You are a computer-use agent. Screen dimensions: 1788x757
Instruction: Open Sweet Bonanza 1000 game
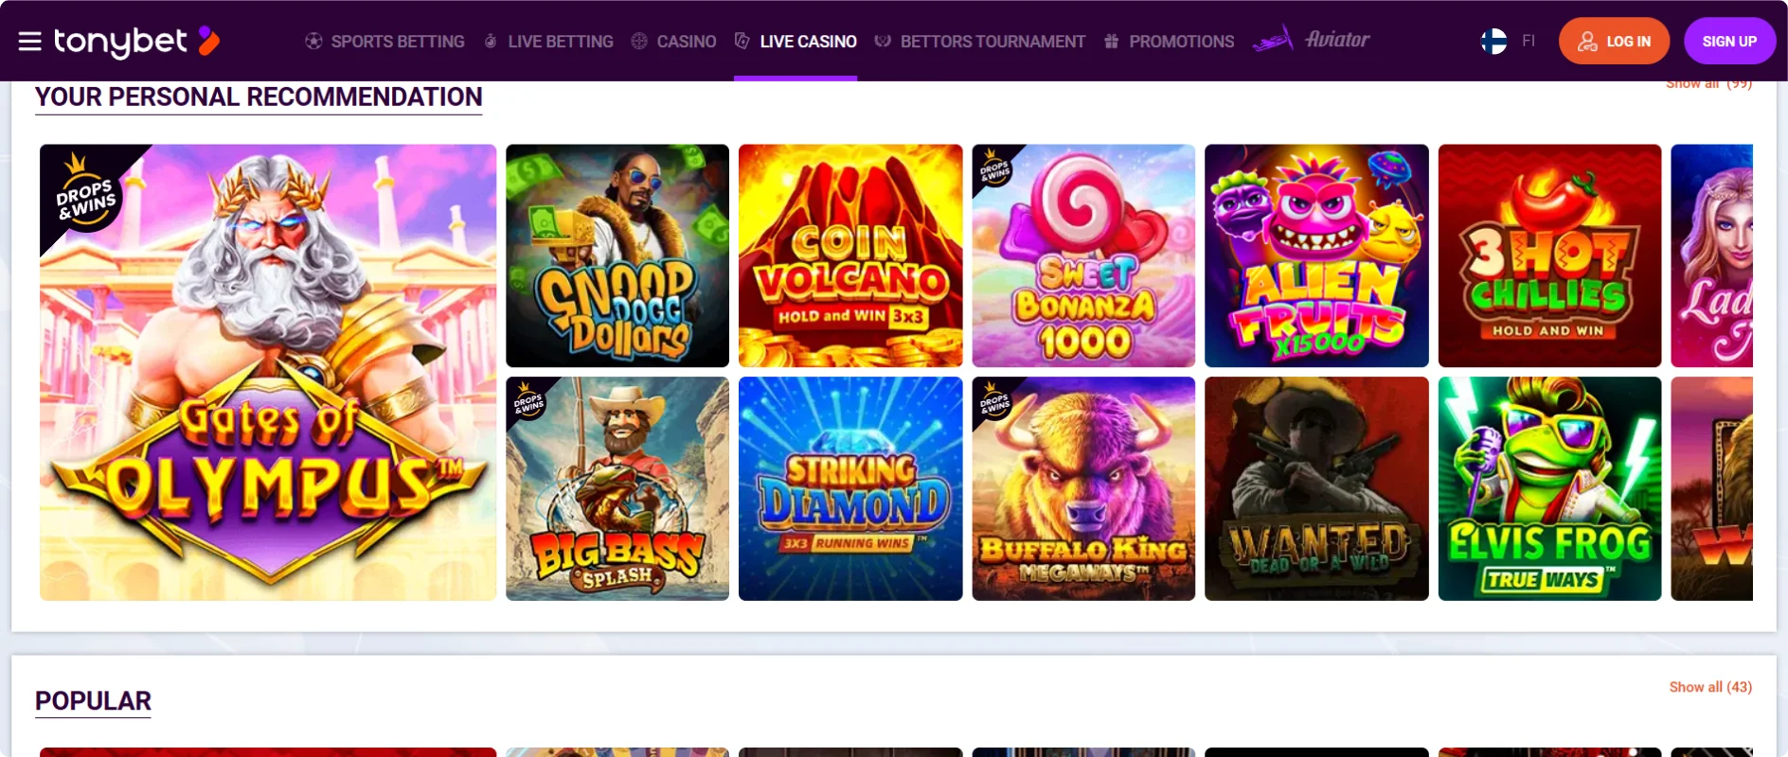click(x=1083, y=255)
